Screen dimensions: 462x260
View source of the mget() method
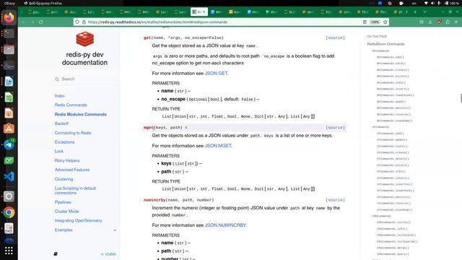tap(335, 127)
